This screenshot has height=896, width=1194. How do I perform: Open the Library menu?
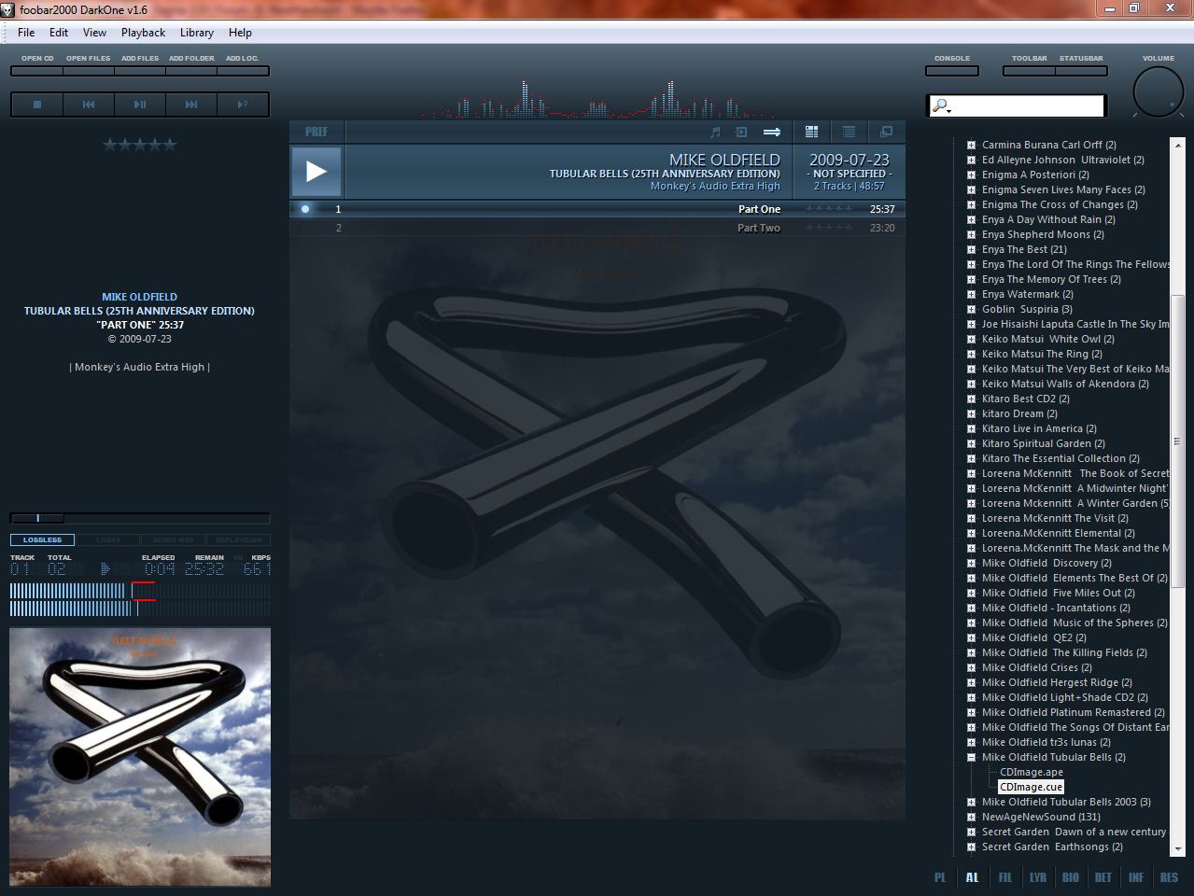click(197, 32)
